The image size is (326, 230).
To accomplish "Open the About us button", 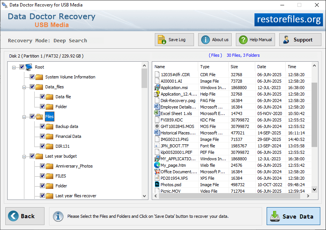I will [215, 40].
